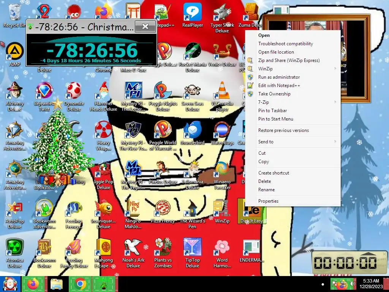
Task: Open Mystery PI The Lottery shortcut
Action: 133,96
